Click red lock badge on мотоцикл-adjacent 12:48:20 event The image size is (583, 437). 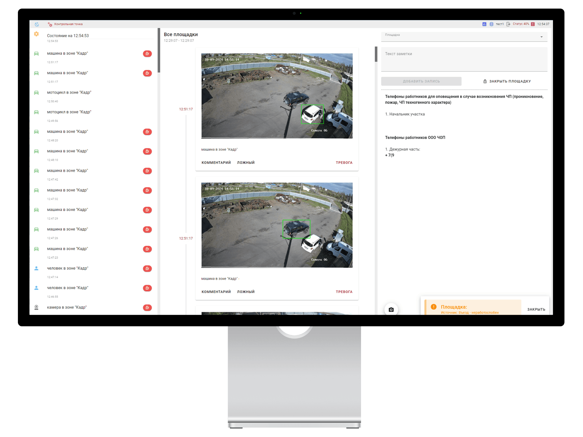click(x=147, y=132)
